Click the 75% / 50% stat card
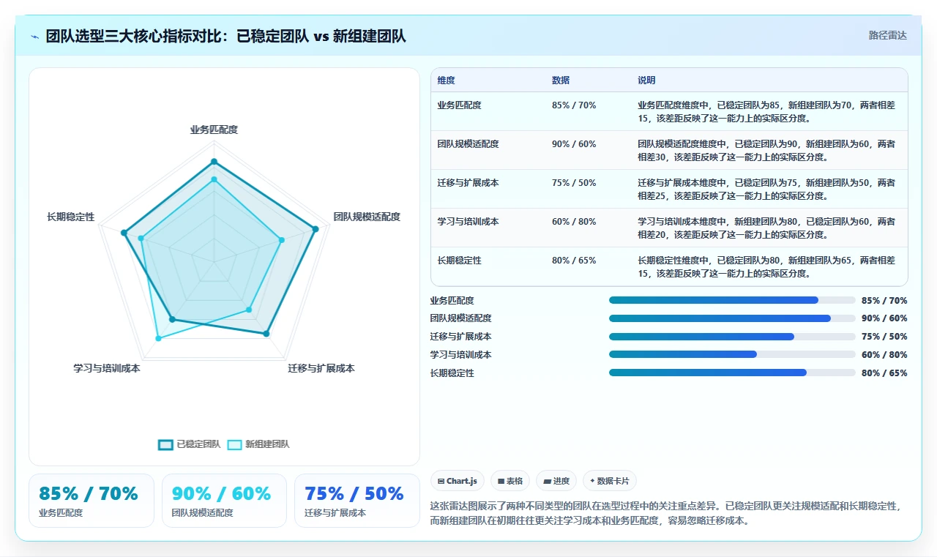Image resolution: width=937 pixels, height=557 pixels. 357,501
